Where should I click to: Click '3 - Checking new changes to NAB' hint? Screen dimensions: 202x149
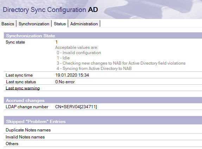tap(121, 63)
